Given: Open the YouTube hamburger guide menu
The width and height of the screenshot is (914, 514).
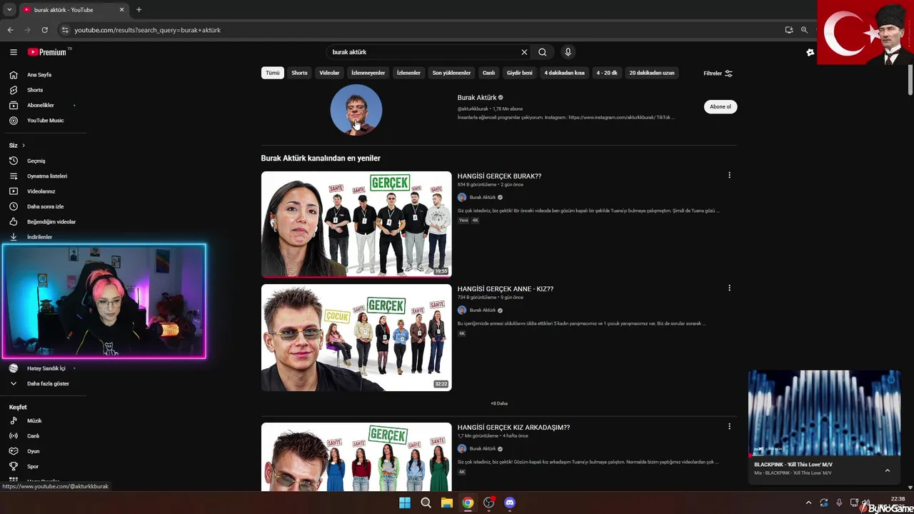Looking at the screenshot, I should 13,52.
